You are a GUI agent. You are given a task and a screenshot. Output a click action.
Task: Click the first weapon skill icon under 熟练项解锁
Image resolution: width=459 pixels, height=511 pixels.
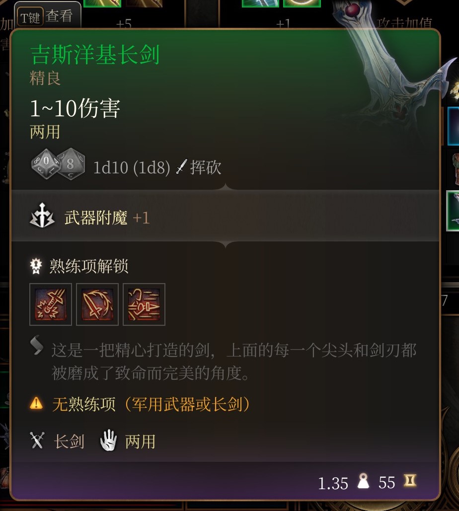point(51,304)
